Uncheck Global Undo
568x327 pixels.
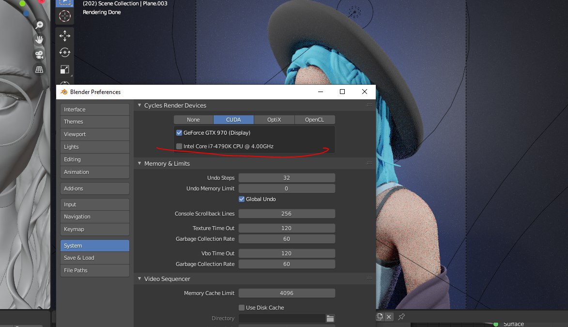[x=242, y=199]
